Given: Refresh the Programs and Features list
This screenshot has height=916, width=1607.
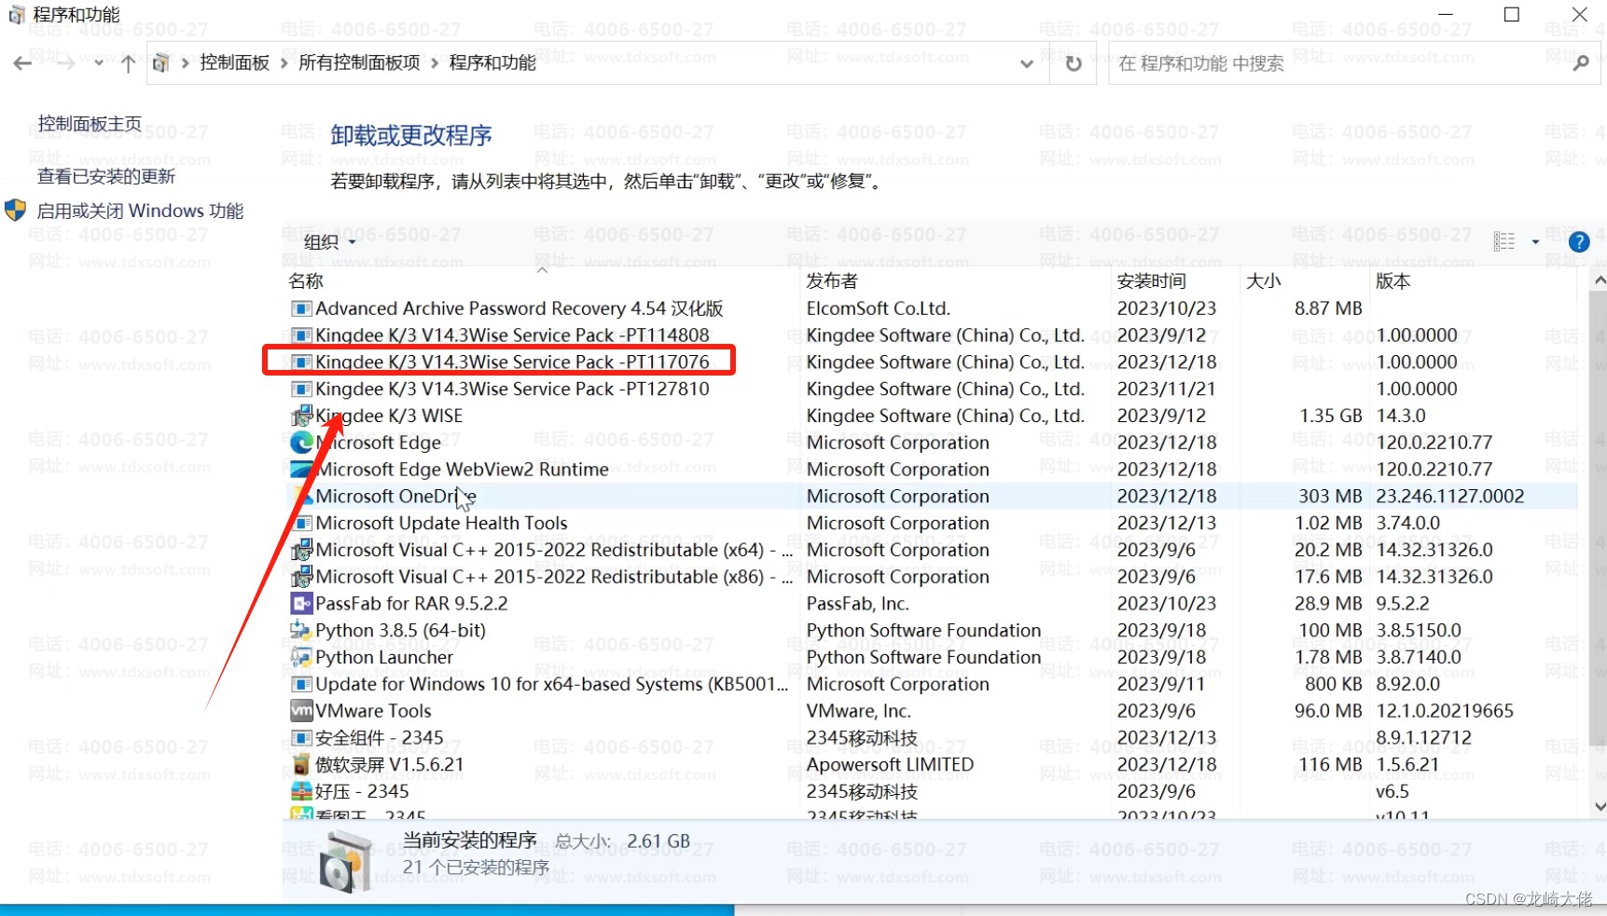Looking at the screenshot, I should 1074,63.
